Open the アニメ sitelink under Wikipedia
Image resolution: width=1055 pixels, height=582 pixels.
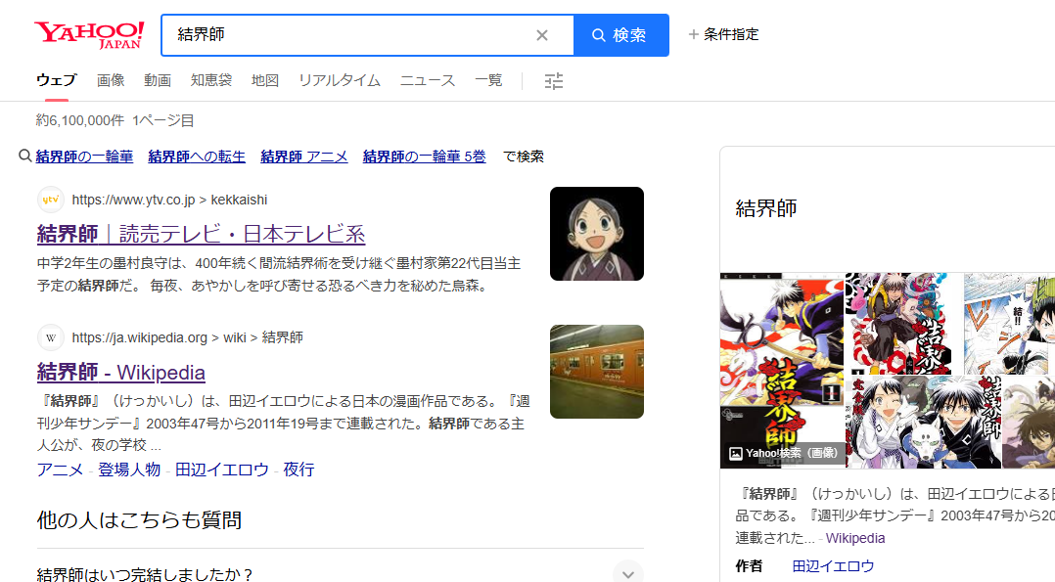click(60, 470)
